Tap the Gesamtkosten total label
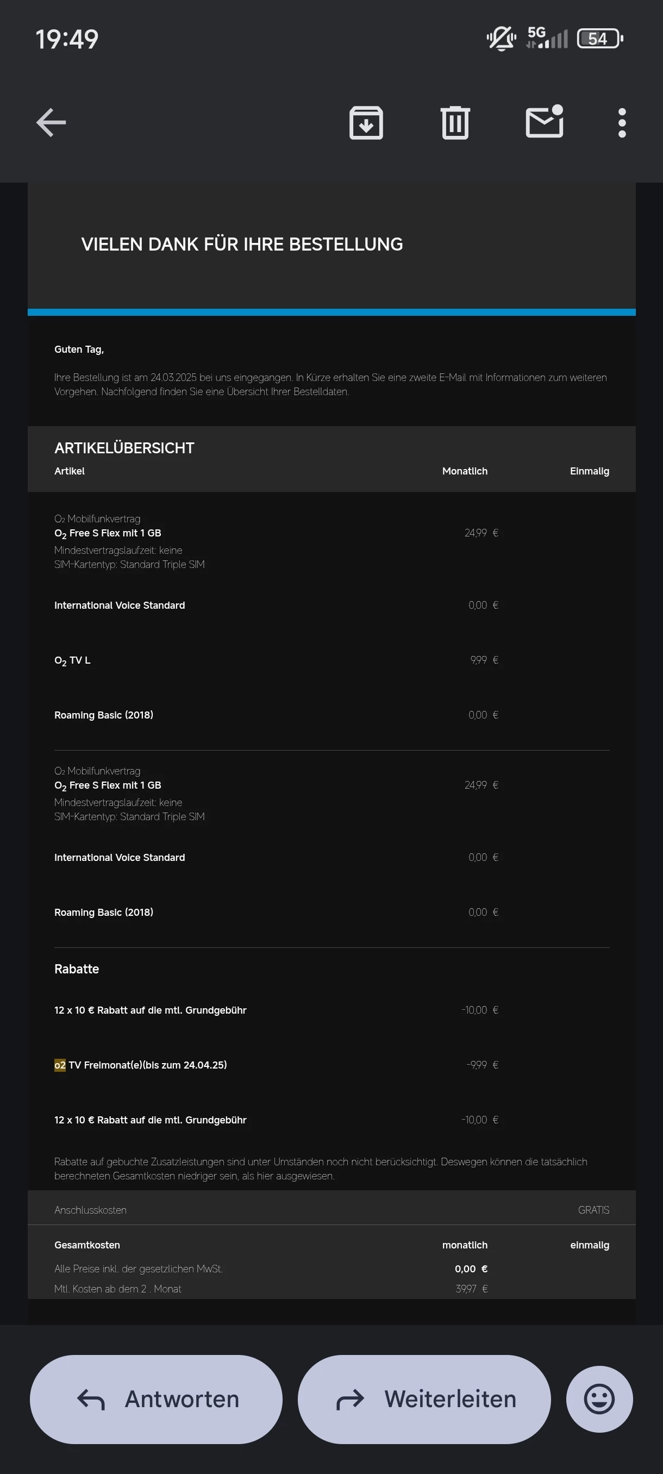The width and height of the screenshot is (663, 1474). coord(87,1245)
